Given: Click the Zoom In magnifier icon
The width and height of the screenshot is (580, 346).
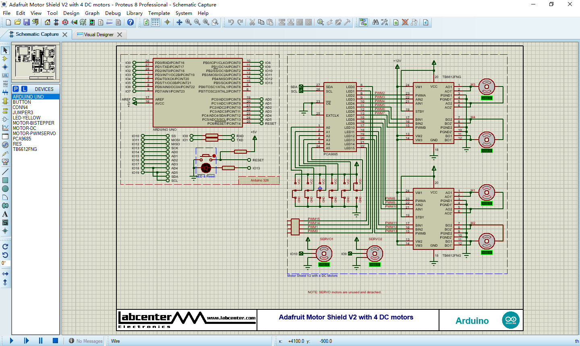Looking at the screenshot, I should (x=188, y=23).
